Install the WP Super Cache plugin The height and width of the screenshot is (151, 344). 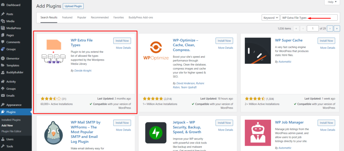[327, 41]
